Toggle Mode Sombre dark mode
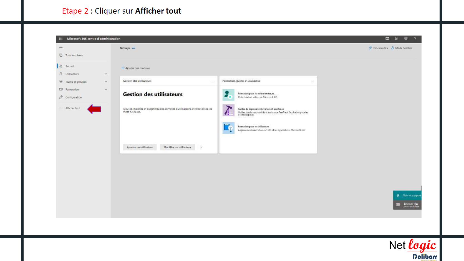The width and height of the screenshot is (464, 261). 402,48
